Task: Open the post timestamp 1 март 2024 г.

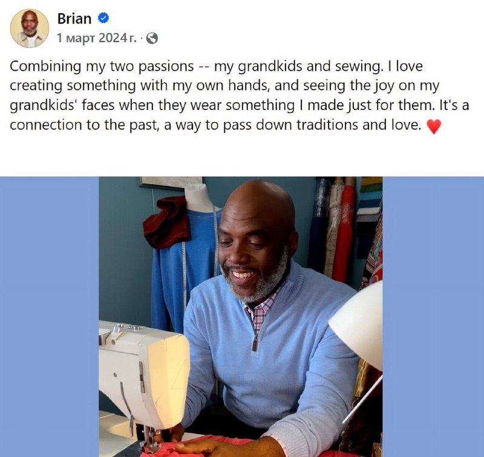Action: [x=97, y=38]
